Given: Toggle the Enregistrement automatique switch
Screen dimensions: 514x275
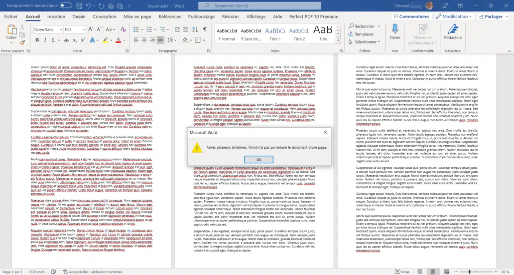Looking at the screenshot, I should tap(66, 6).
